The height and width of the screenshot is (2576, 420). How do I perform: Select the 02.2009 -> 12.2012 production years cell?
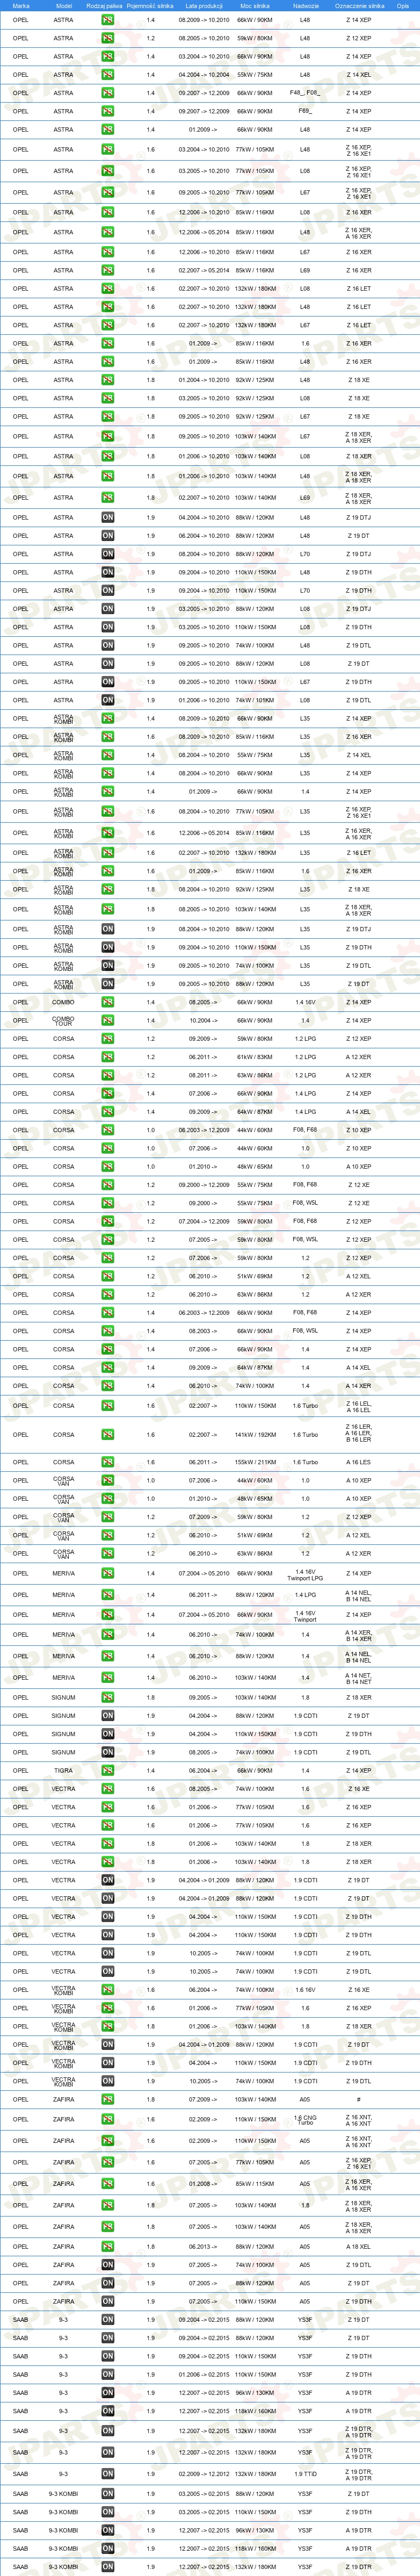point(204,2474)
